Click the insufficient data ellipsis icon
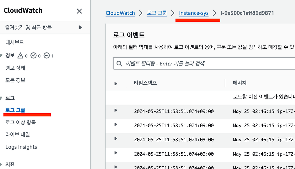This screenshot has height=169, width=295. (x=47, y=56)
